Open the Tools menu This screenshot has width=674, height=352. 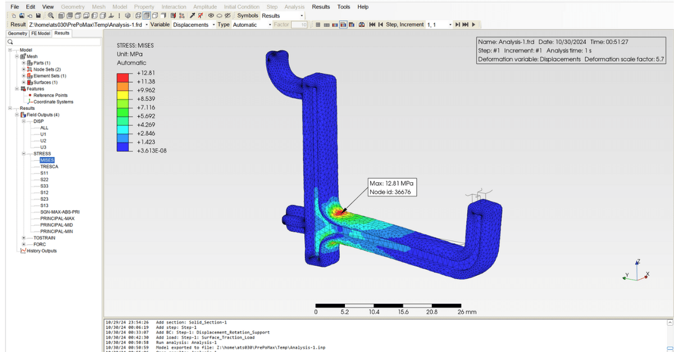pos(344,7)
